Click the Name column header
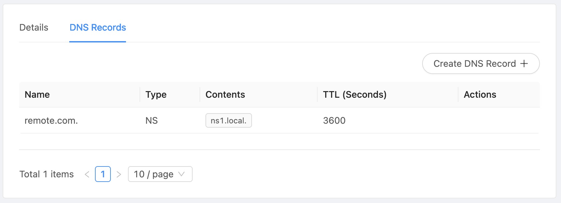 point(37,95)
